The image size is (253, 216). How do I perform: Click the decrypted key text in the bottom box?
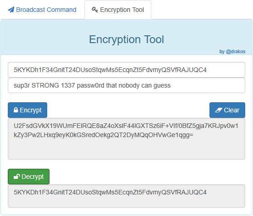coord(110,192)
